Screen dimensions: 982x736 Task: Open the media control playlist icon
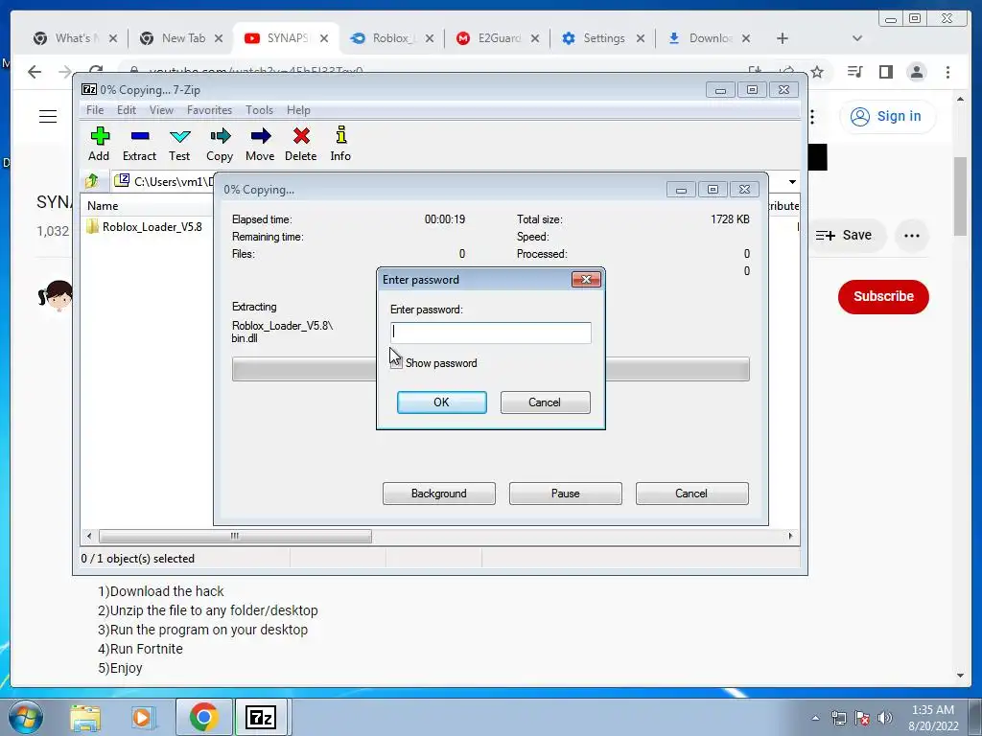[x=854, y=72]
